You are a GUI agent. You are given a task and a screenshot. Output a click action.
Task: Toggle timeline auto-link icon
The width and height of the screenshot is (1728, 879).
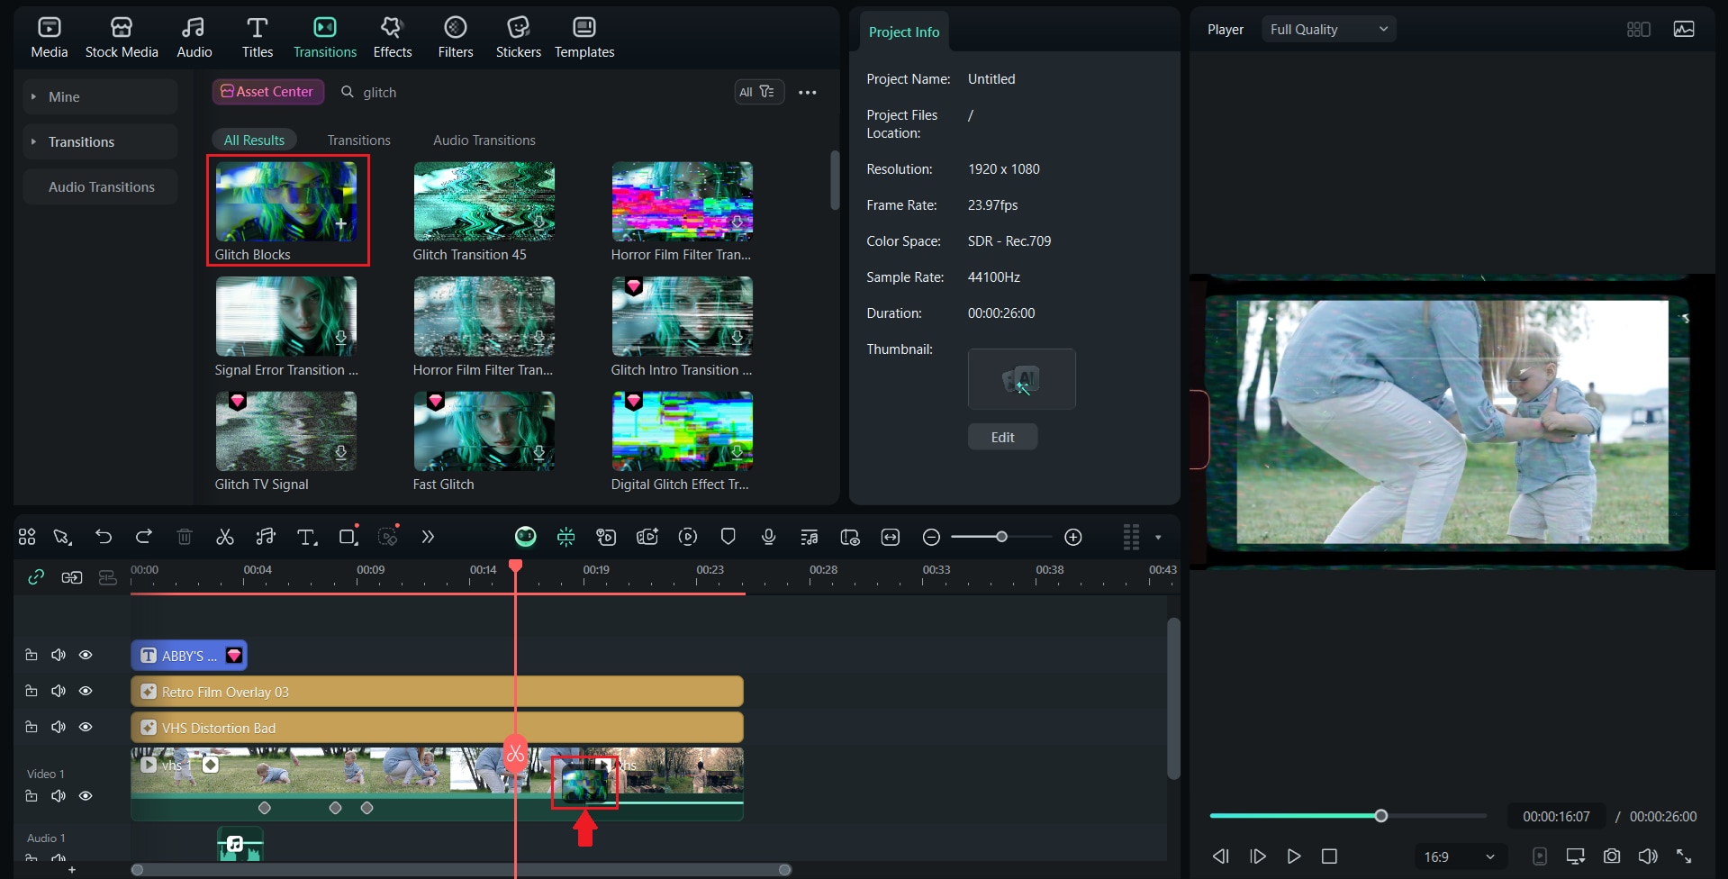pos(36,577)
